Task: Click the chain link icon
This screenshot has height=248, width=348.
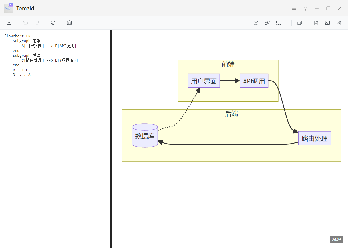Action: 267,23
